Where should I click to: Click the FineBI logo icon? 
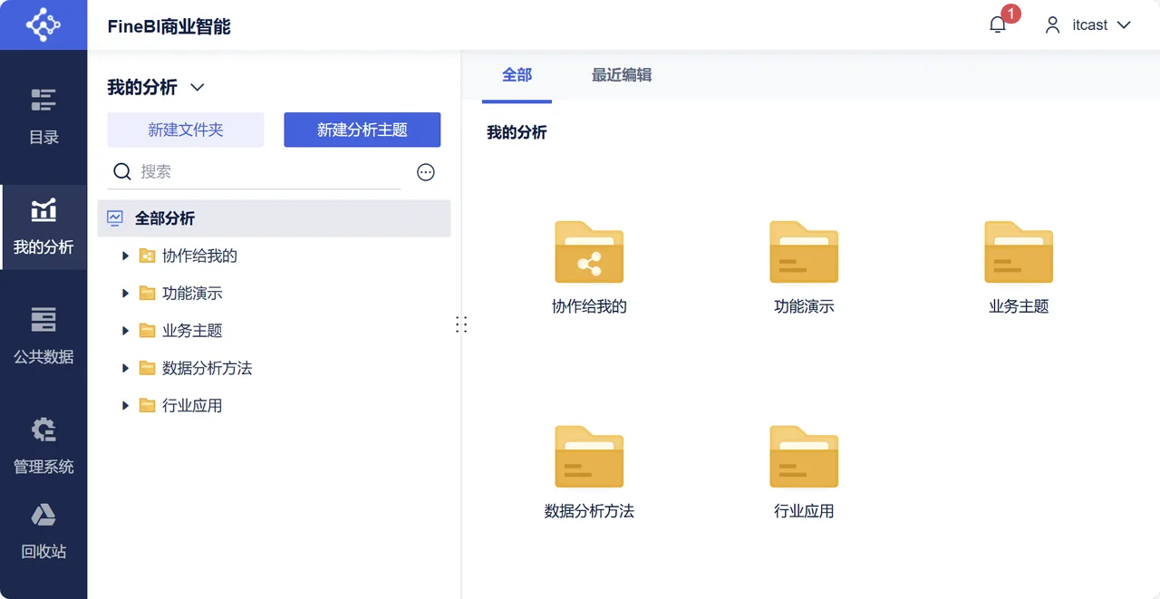[x=43, y=25]
